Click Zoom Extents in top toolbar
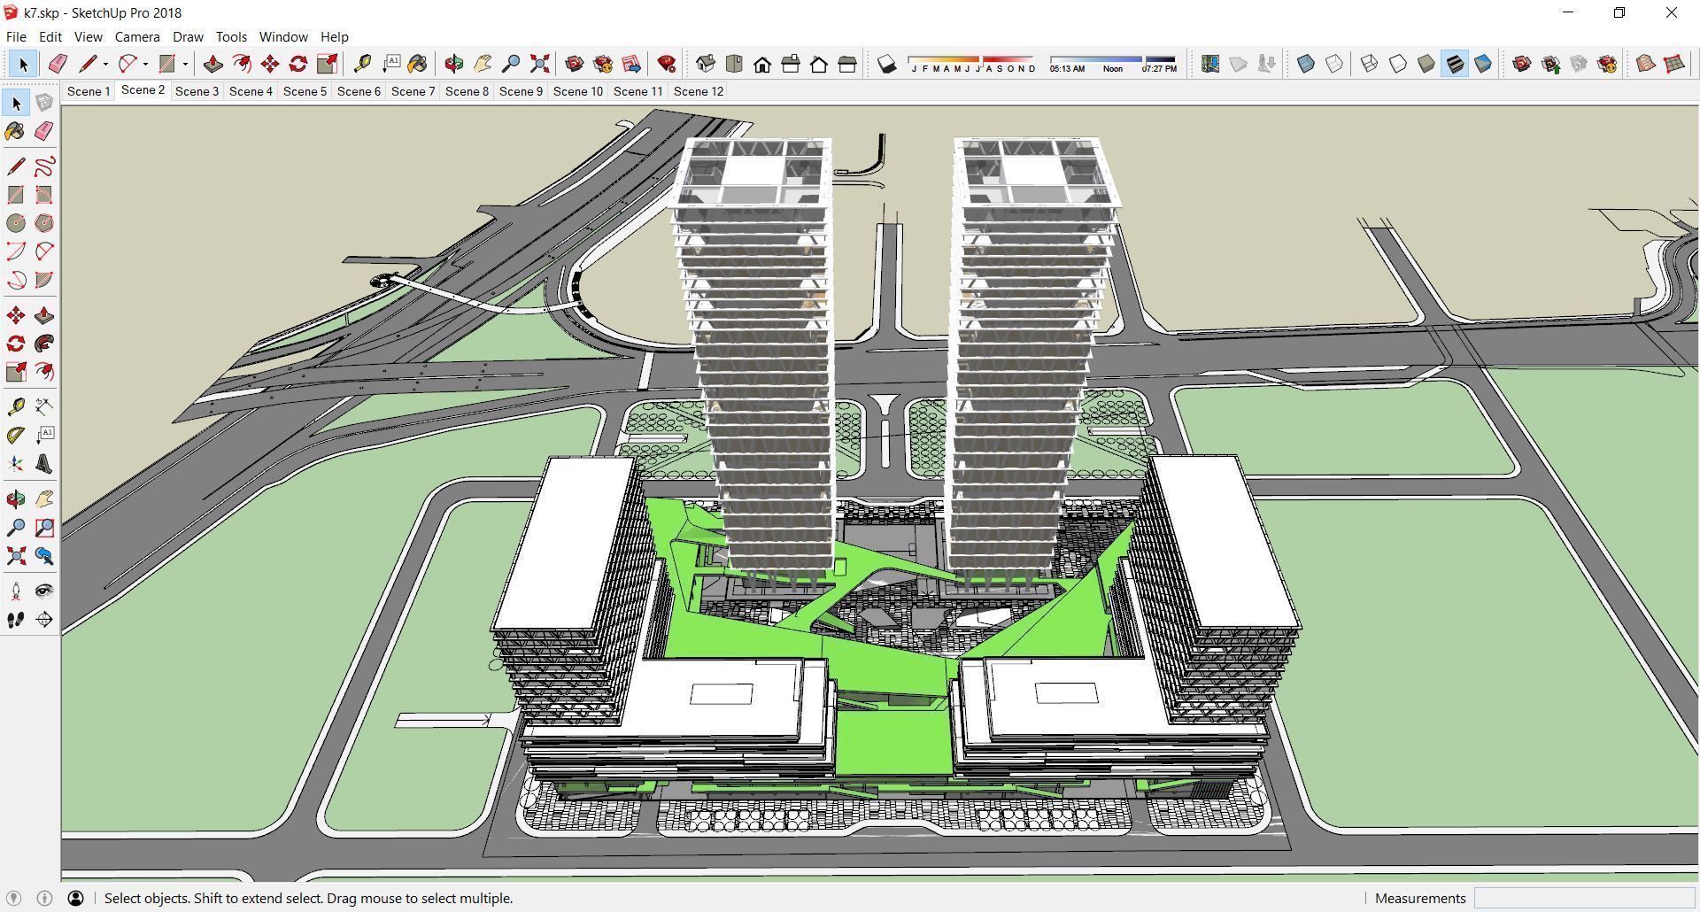 tap(539, 64)
